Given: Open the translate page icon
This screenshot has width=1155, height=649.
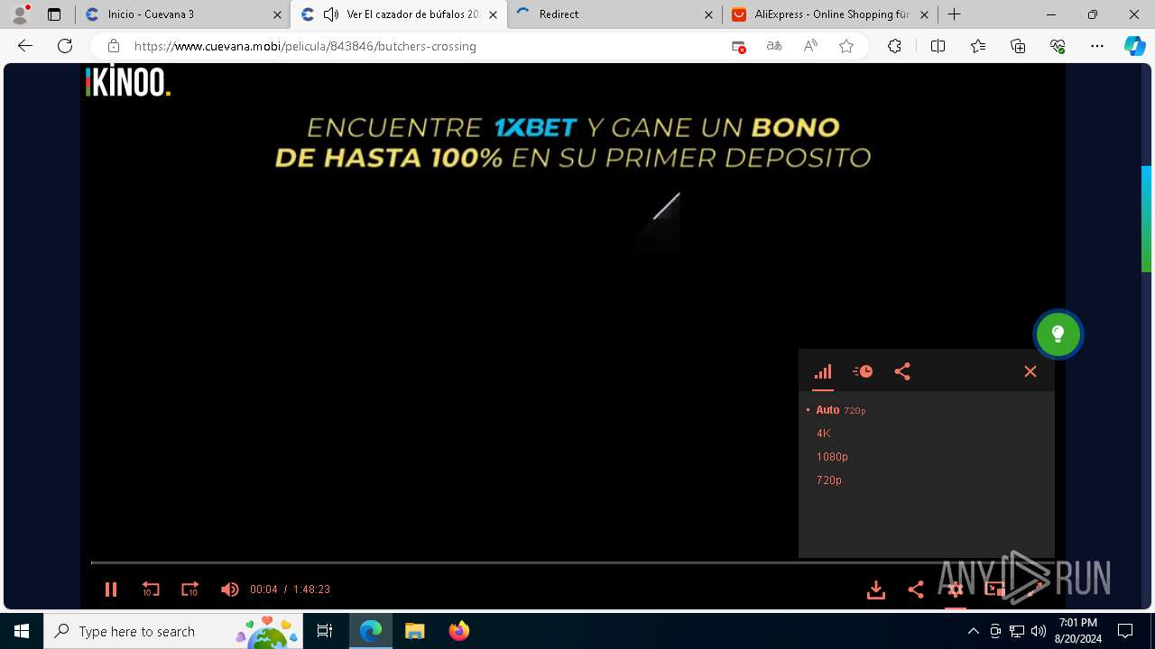Looking at the screenshot, I should point(774,46).
